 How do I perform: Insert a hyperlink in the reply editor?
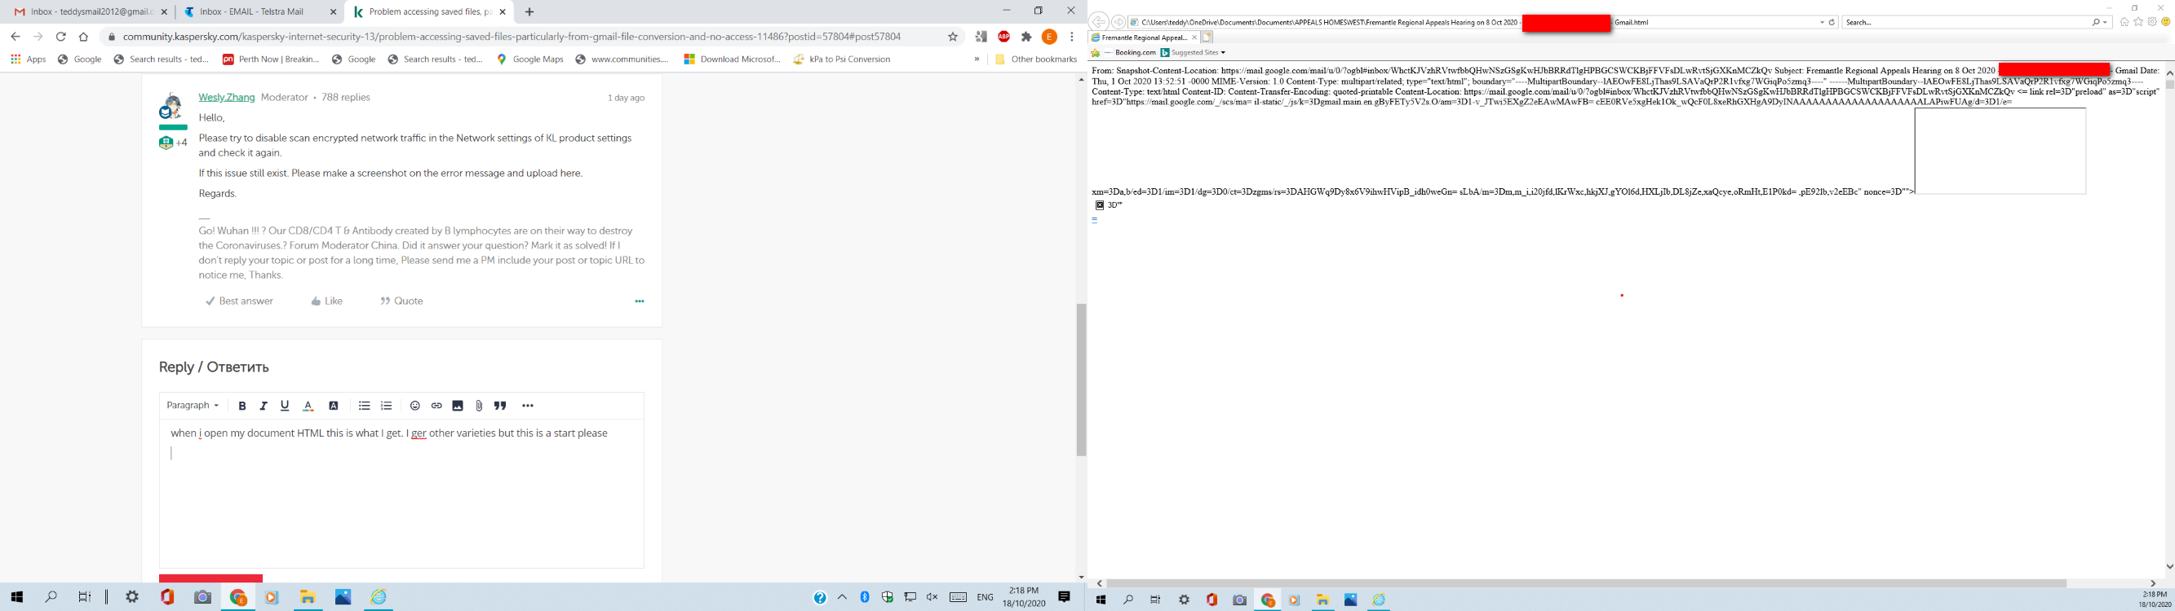coord(436,406)
